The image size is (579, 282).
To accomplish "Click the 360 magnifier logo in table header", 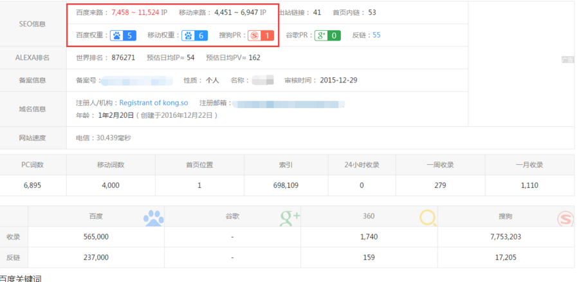I will (x=428, y=218).
